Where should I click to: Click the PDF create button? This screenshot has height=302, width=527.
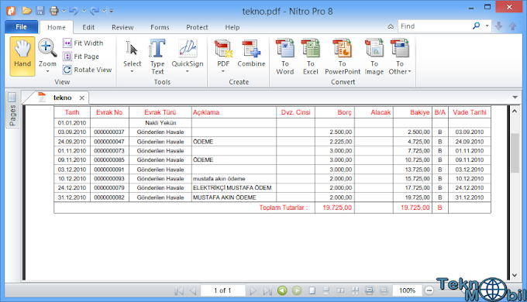click(x=223, y=53)
